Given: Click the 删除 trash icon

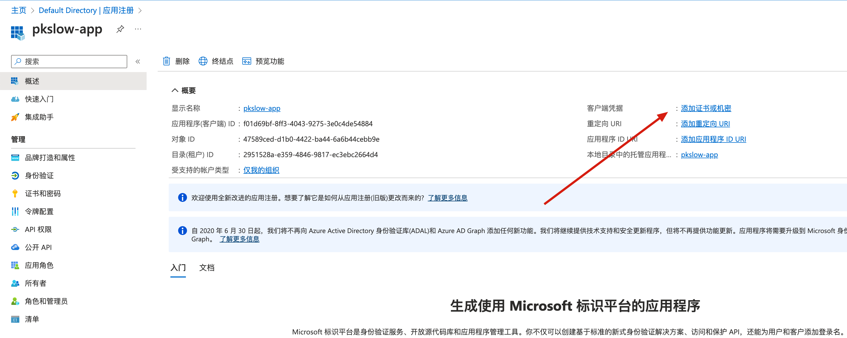Looking at the screenshot, I should (166, 61).
